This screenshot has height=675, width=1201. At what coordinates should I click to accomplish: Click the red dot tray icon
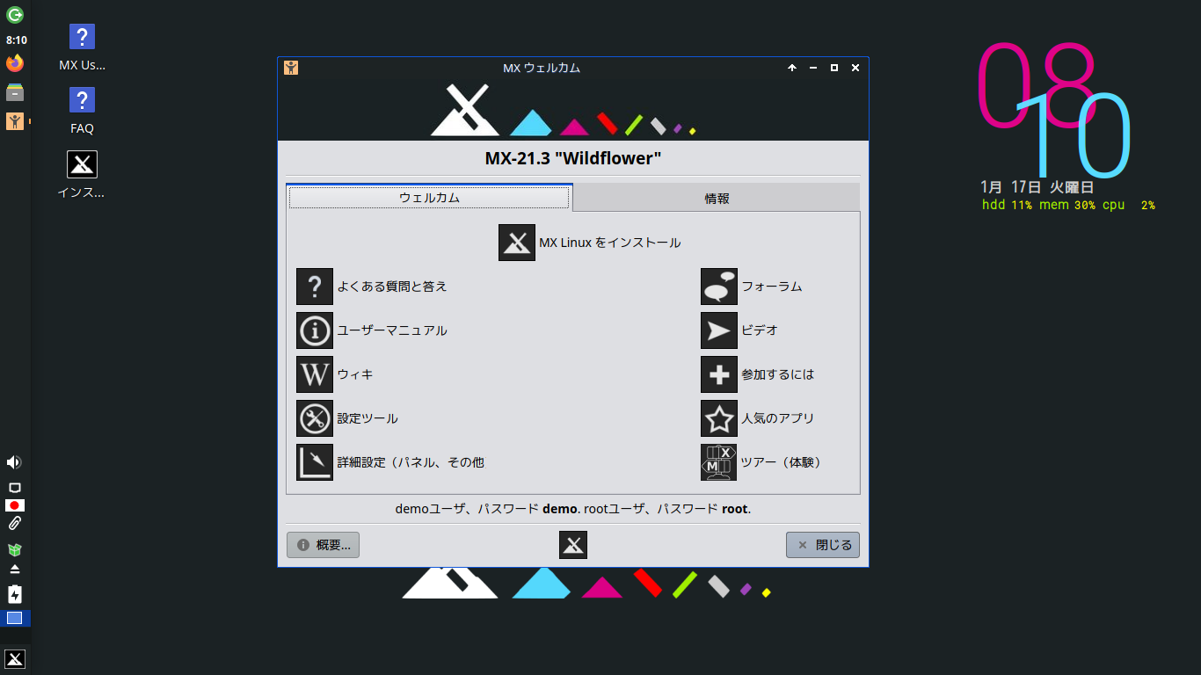tap(14, 505)
